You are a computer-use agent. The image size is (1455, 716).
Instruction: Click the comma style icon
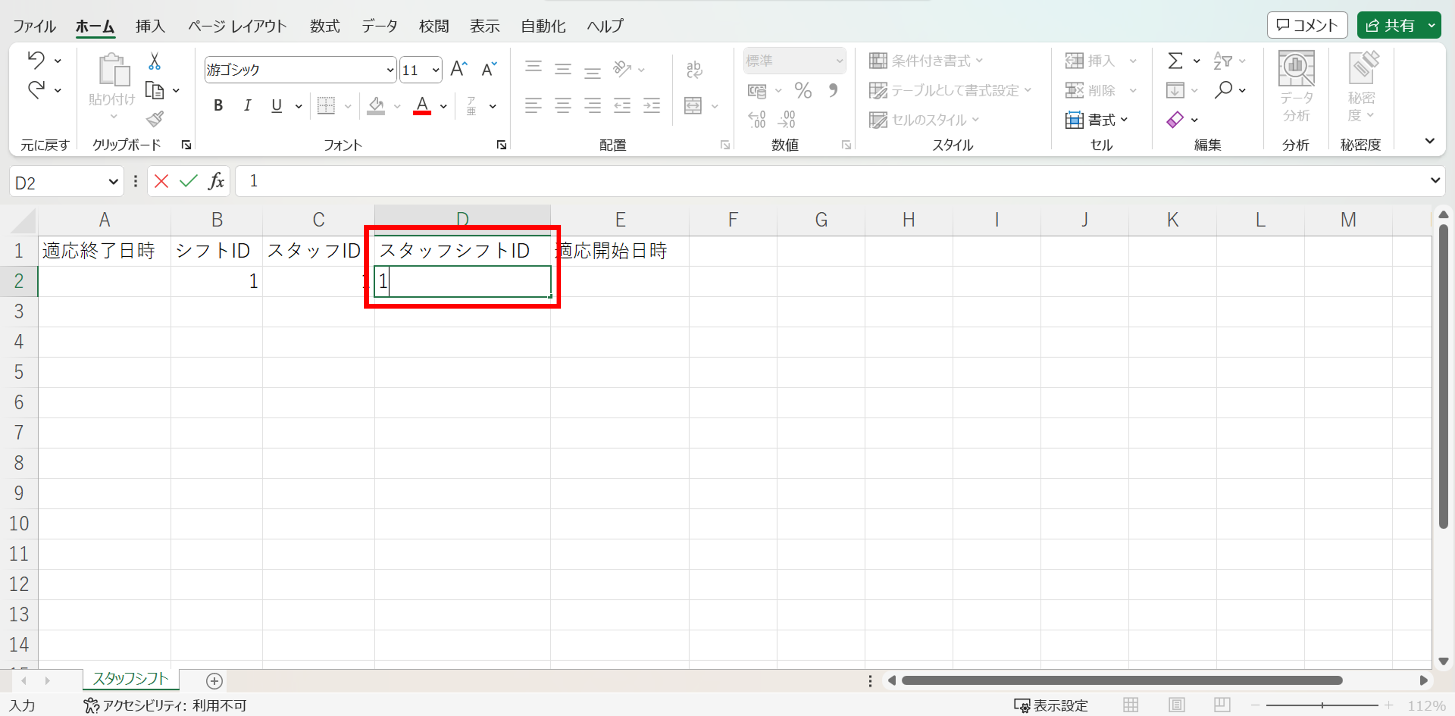point(833,90)
